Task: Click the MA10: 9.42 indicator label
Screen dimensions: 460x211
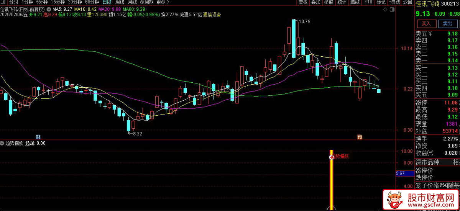Action: 85,8
